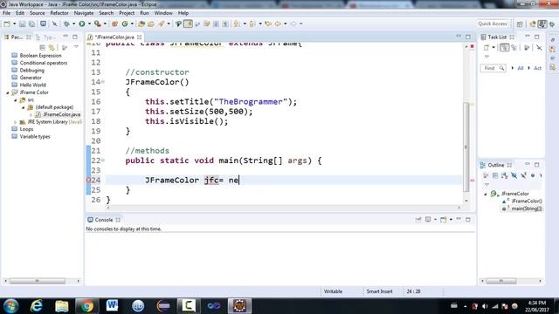Click the Find field in Task List
This screenshot has height=314, width=559.
(493, 68)
